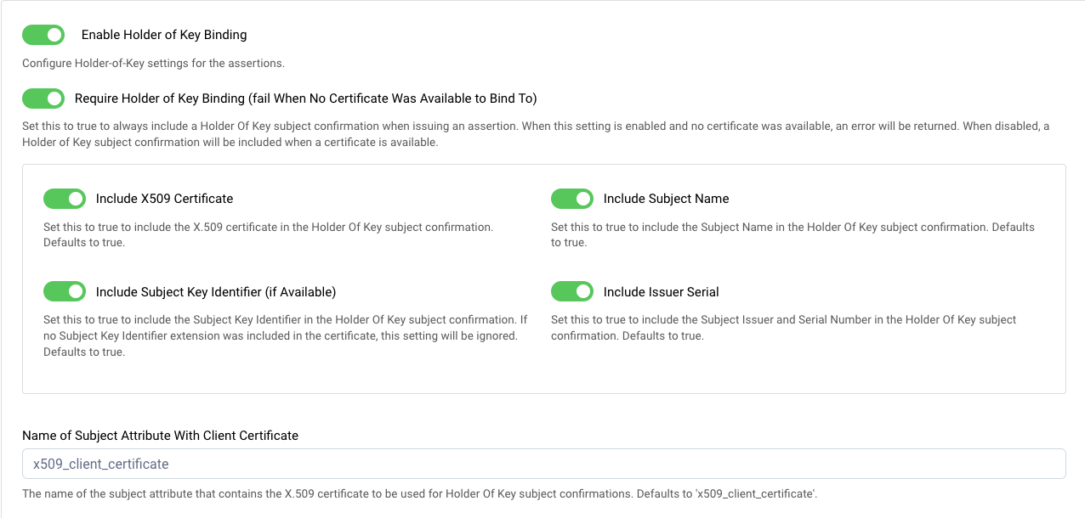The image size is (1085, 518).
Task: Click the "Require Holder of Key Binding" label text
Action: [x=305, y=99]
